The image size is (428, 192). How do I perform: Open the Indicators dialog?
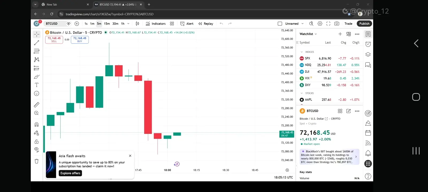pos(156,24)
